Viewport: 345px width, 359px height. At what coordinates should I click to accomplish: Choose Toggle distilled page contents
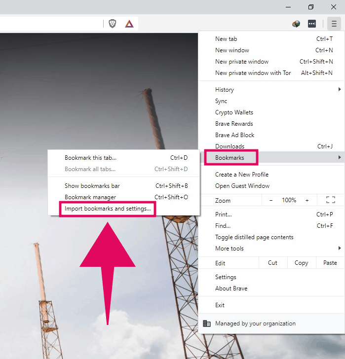tap(271, 237)
